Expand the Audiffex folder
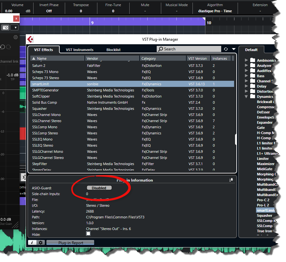 pos(246,70)
